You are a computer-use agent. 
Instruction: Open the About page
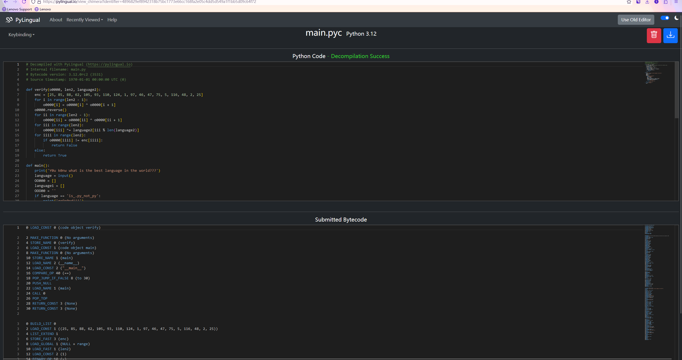pos(56,20)
